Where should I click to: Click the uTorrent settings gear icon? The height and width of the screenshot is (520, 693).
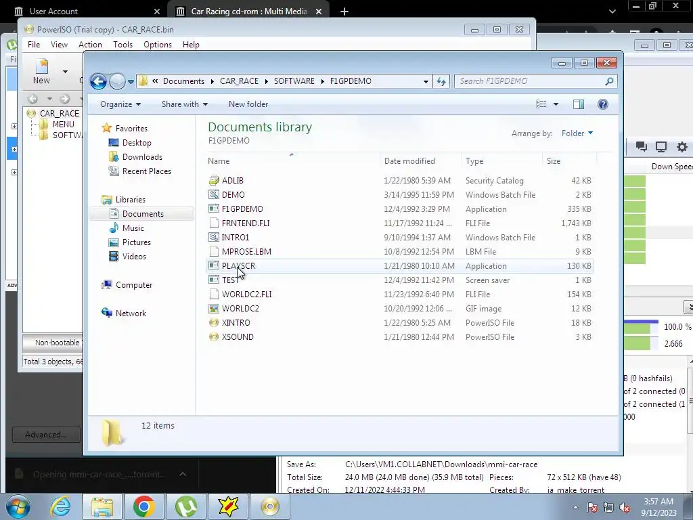[682, 147]
